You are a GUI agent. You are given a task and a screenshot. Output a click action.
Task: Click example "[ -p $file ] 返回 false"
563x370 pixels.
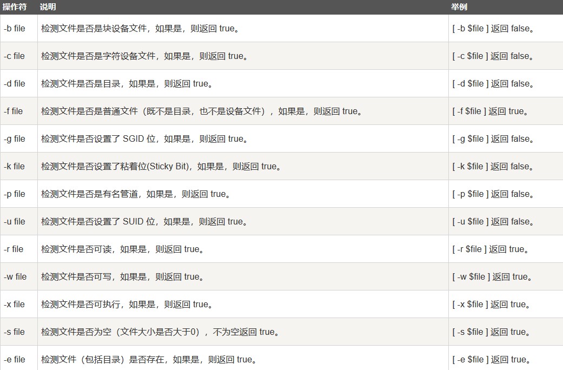point(493,194)
